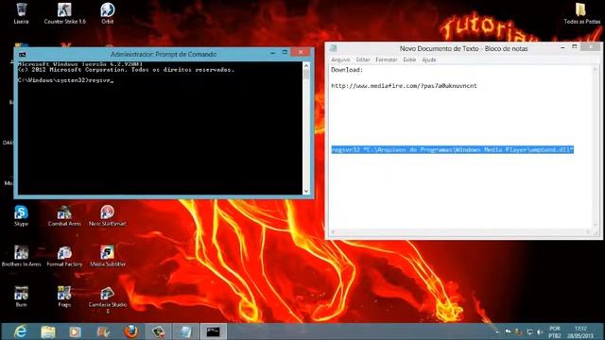Open the Arquivo menu in Notepad
This screenshot has height=340, width=605.
pos(340,59)
